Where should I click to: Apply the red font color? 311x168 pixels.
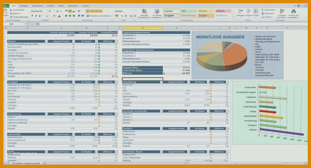point(59,16)
